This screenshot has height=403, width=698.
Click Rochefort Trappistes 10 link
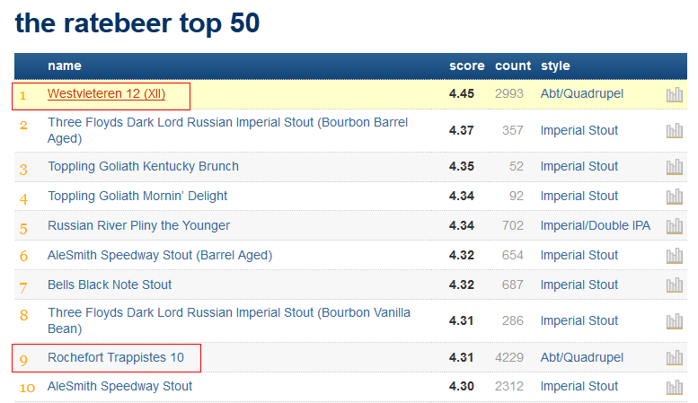[x=116, y=357]
